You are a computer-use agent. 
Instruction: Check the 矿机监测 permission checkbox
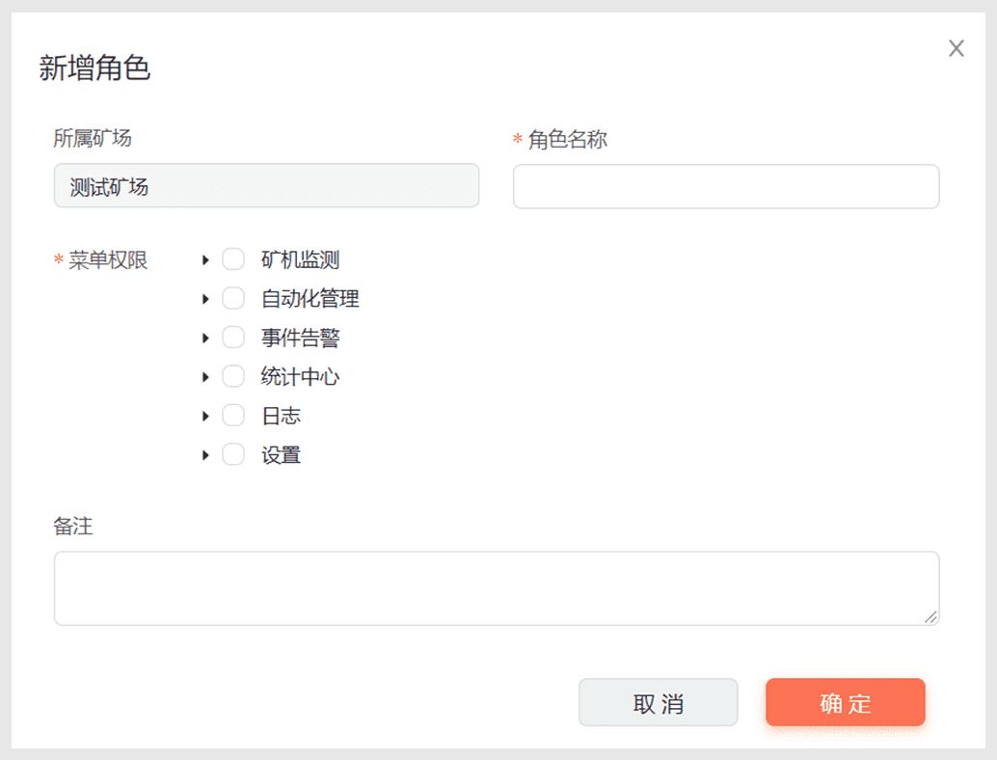233,259
